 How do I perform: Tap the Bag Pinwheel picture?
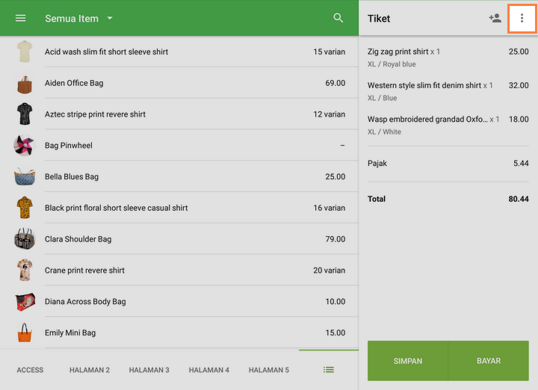click(25, 146)
